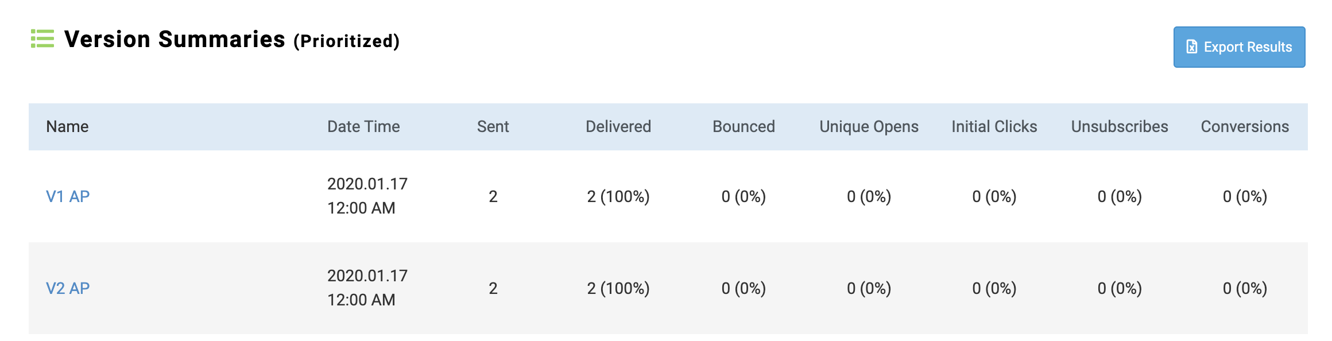Click the Delivered column header

[618, 127]
